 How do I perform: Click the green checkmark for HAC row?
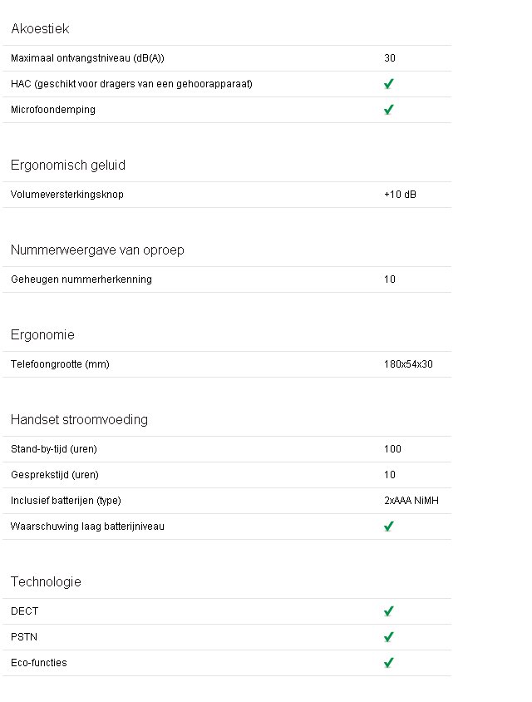point(389,84)
